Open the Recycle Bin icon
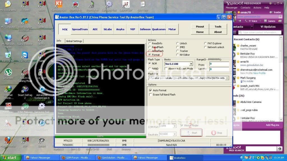Image resolution: width=287 pixels, height=161 pixels. [x=8, y=55]
